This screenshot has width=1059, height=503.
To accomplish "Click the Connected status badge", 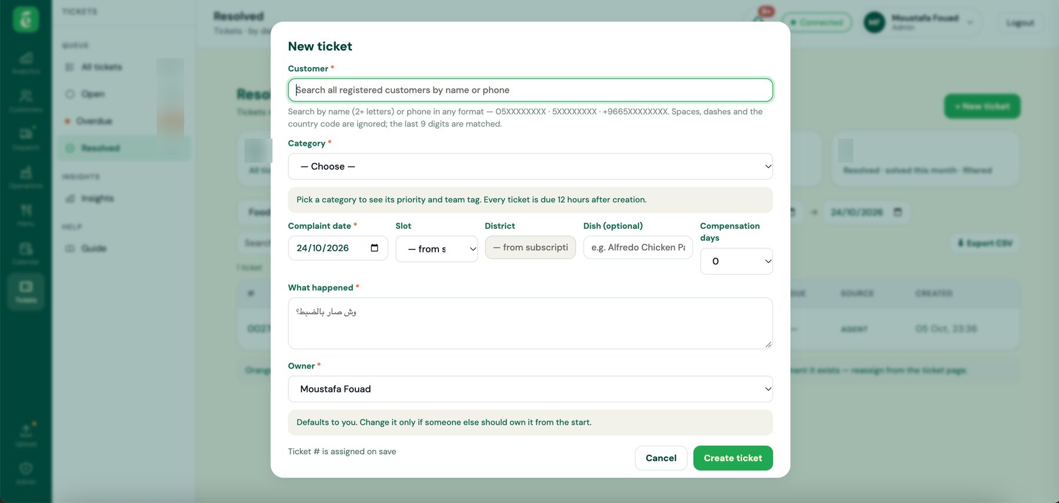I will pyautogui.click(x=817, y=22).
